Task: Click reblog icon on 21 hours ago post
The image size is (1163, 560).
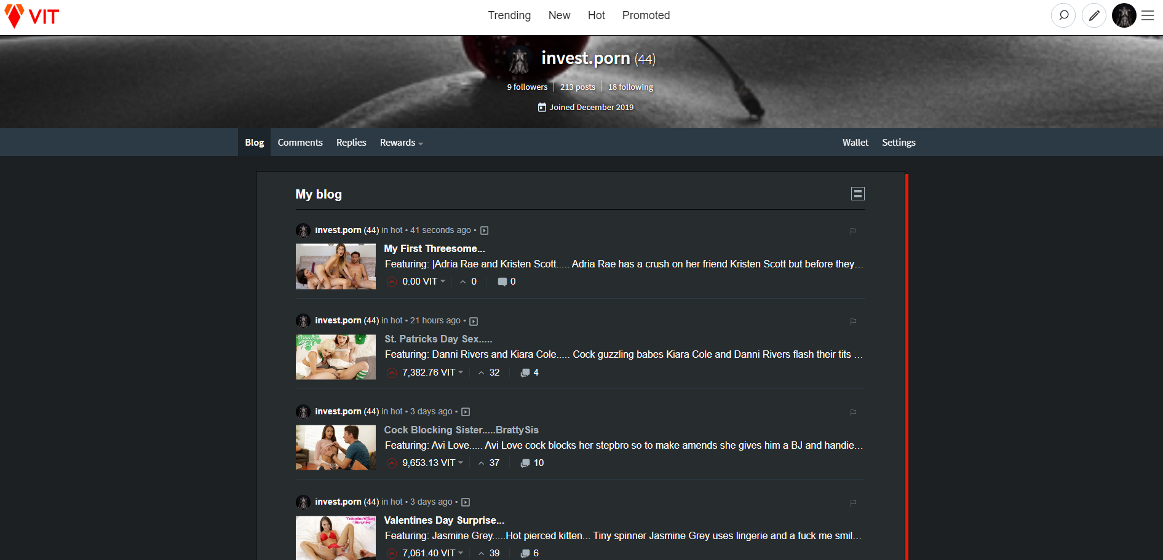Action: click(x=474, y=321)
